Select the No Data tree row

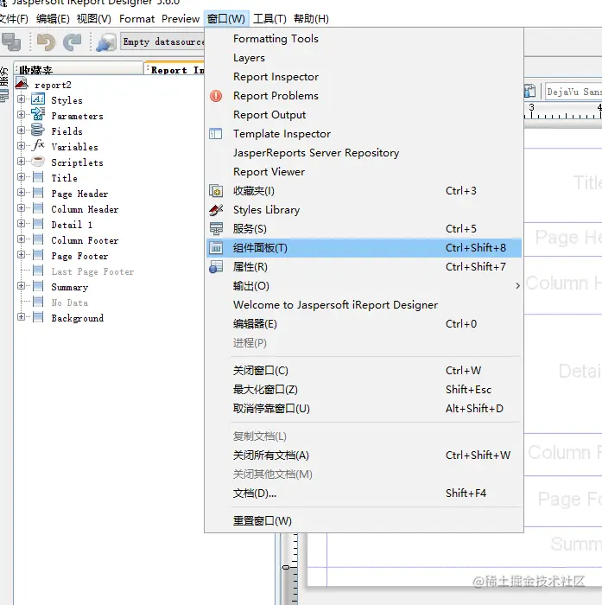tap(70, 302)
